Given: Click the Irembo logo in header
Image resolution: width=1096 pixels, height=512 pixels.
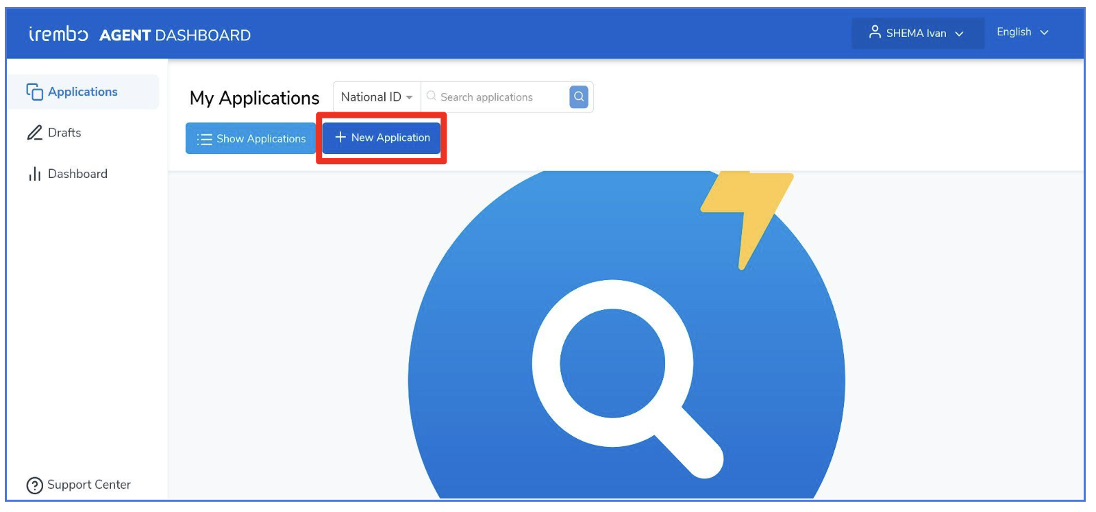Looking at the screenshot, I should [58, 34].
